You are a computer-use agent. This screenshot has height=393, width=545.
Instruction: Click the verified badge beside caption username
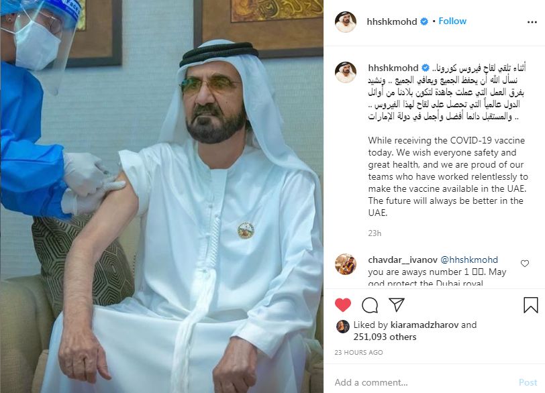pyautogui.click(x=426, y=68)
